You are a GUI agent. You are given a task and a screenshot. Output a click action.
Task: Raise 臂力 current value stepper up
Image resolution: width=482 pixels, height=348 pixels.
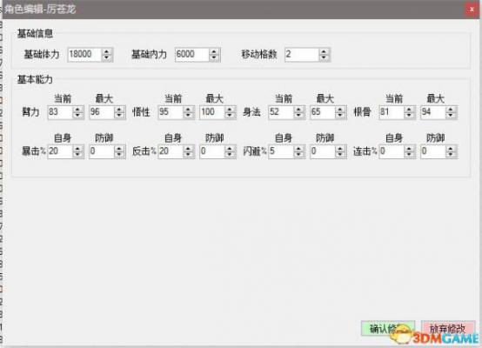pyautogui.click(x=77, y=110)
